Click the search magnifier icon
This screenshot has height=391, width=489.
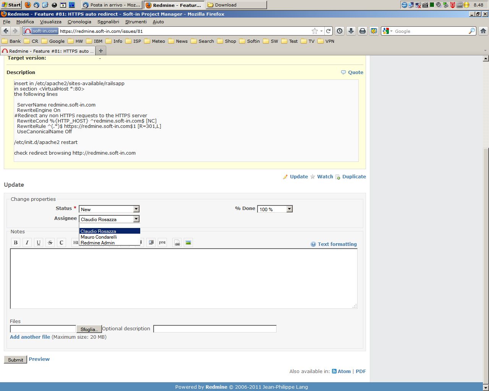coord(472,31)
